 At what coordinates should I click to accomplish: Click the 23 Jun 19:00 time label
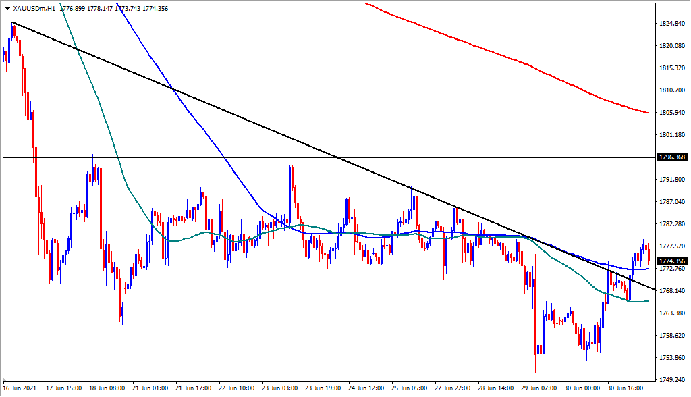(x=323, y=388)
